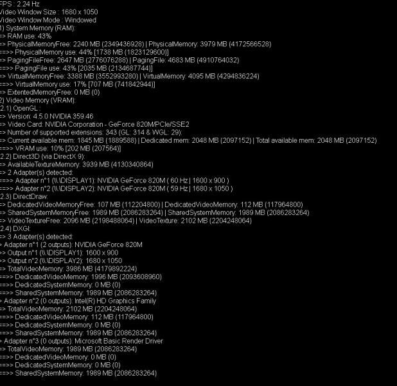Click the VRAM use 10% line
Screen dimensions: 397x386
coord(60,149)
